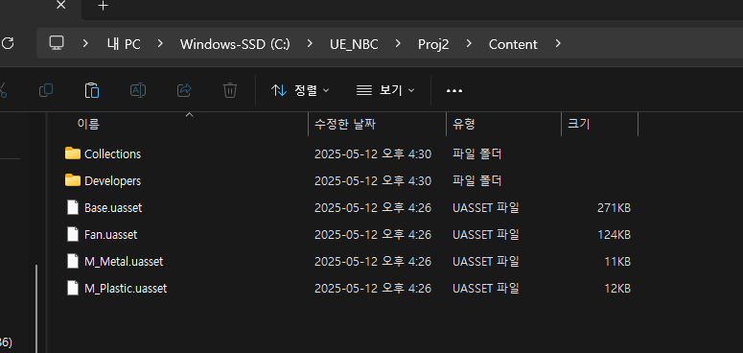Click the M_Metal.uasset file icon
The height and width of the screenshot is (353, 743).
tap(73, 261)
